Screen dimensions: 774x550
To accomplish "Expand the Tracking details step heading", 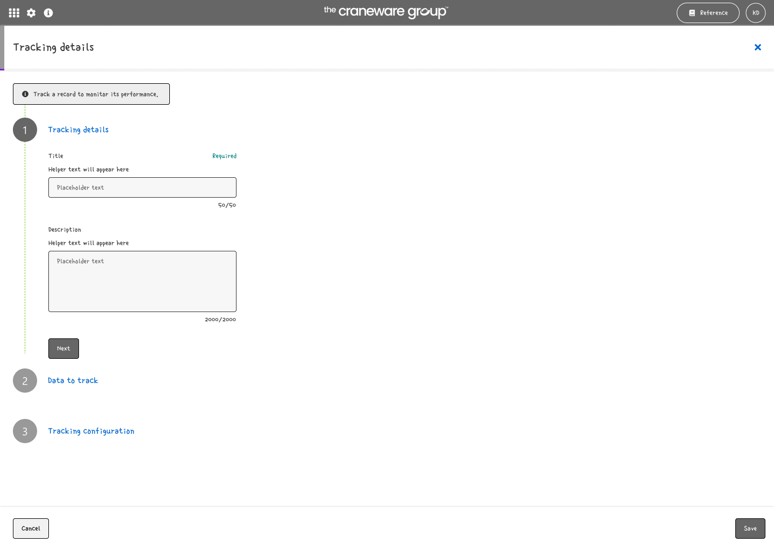I will tap(78, 130).
